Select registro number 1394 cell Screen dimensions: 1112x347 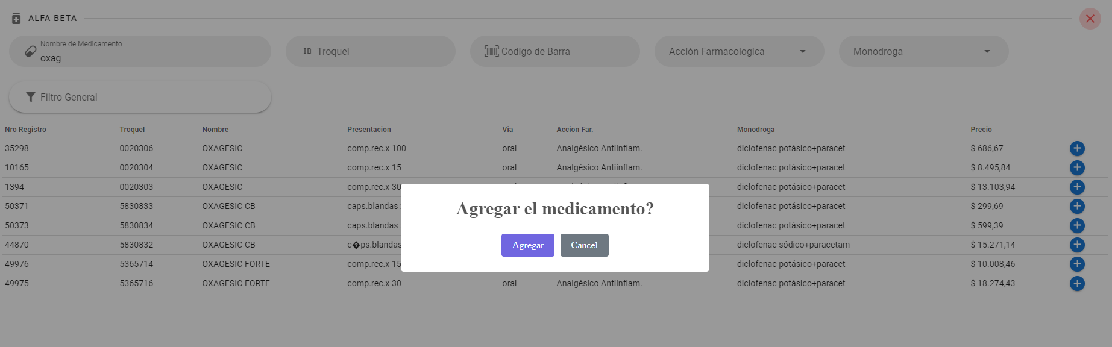tap(14, 187)
